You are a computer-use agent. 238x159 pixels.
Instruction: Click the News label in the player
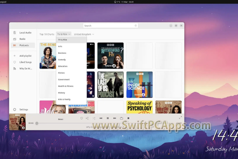pyautogui.click(x=60, y=119)
